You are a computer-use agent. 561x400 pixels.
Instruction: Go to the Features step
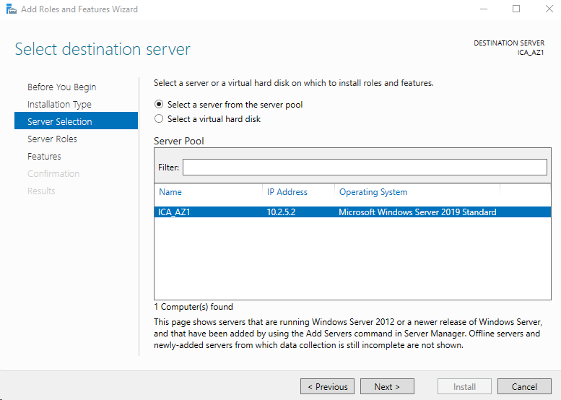(44, 157)
